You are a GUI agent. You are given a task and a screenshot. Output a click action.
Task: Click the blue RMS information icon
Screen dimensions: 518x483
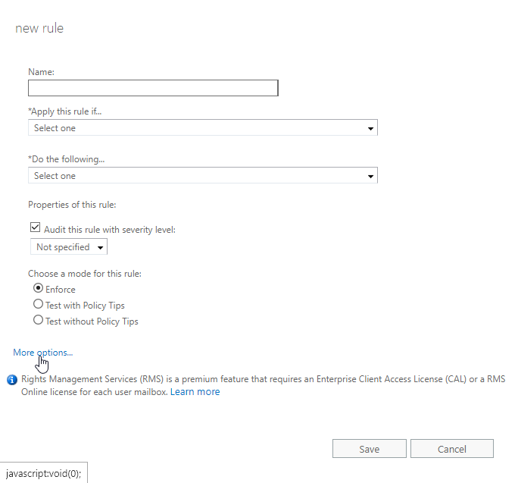pos(12,379)
